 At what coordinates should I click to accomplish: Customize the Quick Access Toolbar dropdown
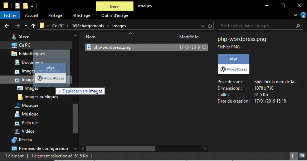pos(32,6)
